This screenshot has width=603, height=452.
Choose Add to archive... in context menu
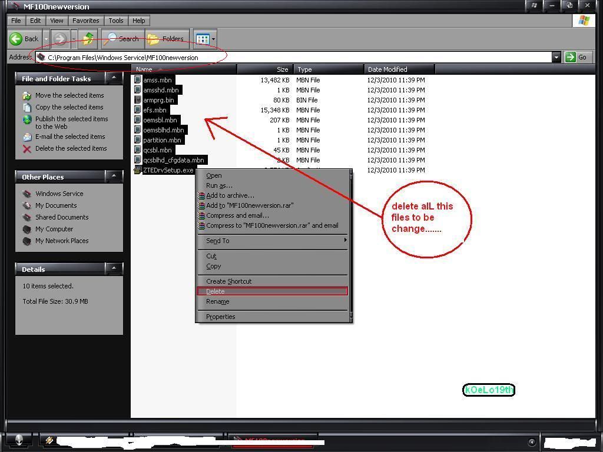tap(273, 195)
